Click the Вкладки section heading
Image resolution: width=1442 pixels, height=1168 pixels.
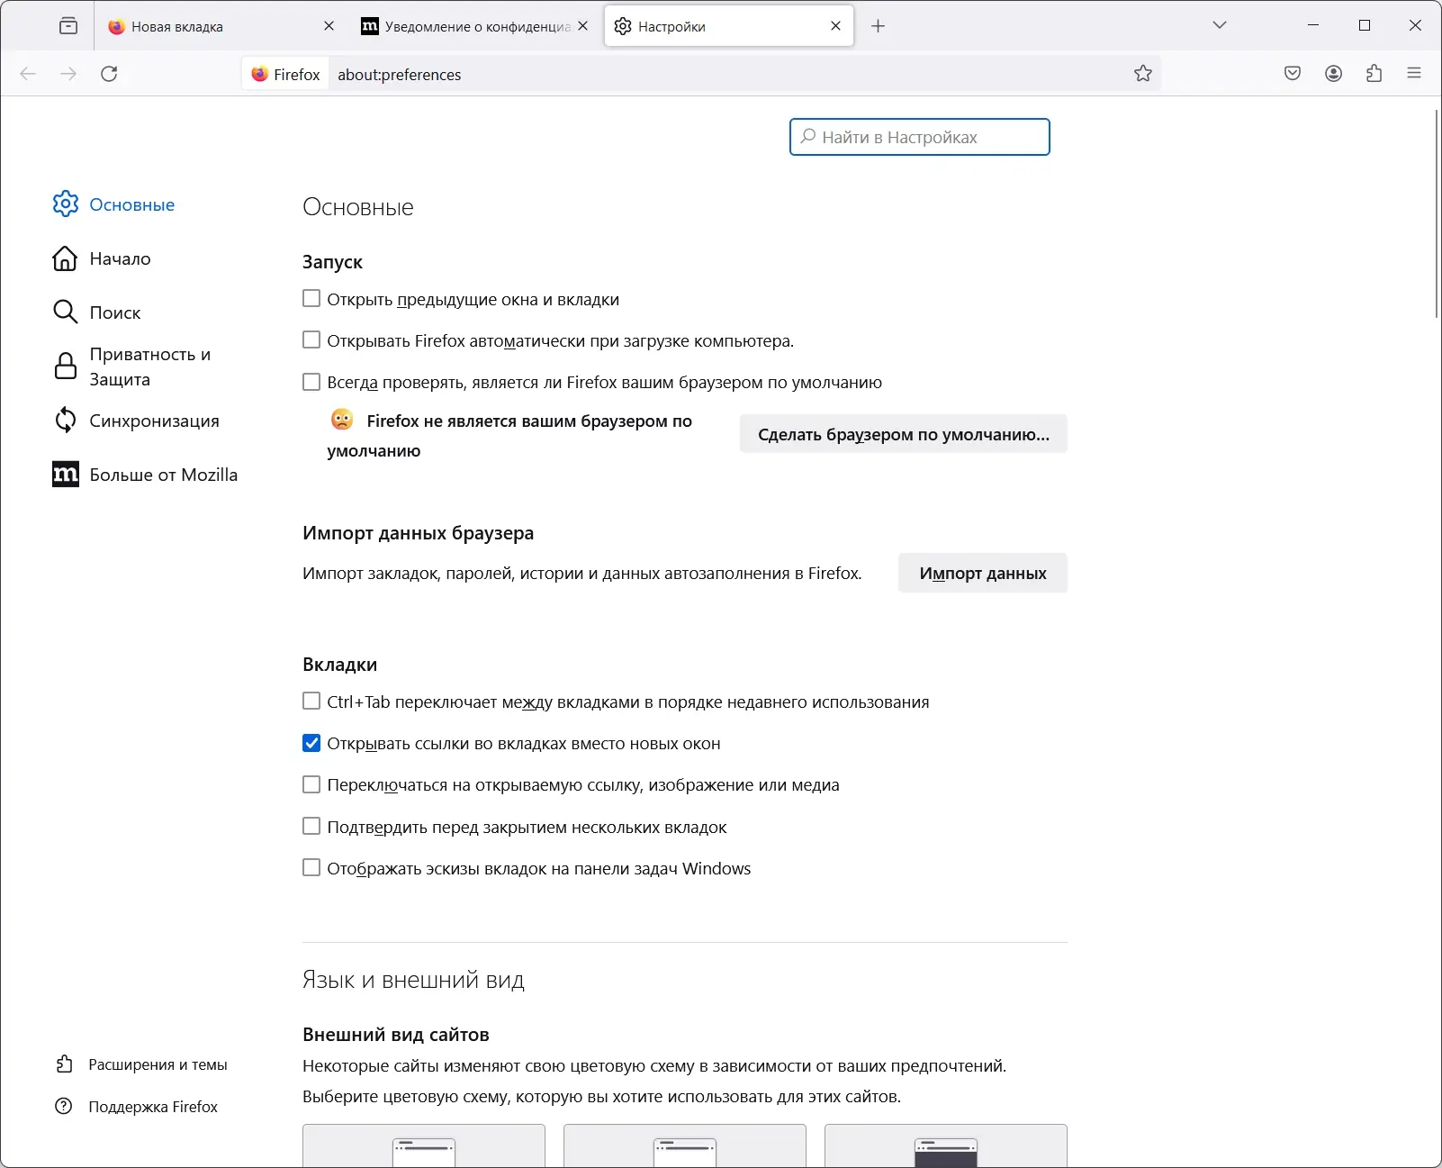[340, 665]
